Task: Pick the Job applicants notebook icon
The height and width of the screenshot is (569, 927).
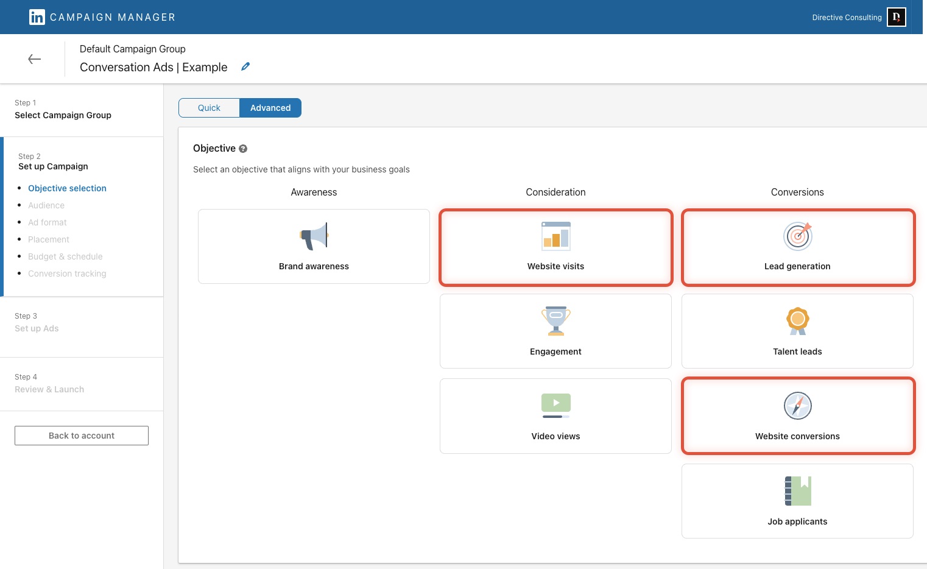Action: (797, 491)
